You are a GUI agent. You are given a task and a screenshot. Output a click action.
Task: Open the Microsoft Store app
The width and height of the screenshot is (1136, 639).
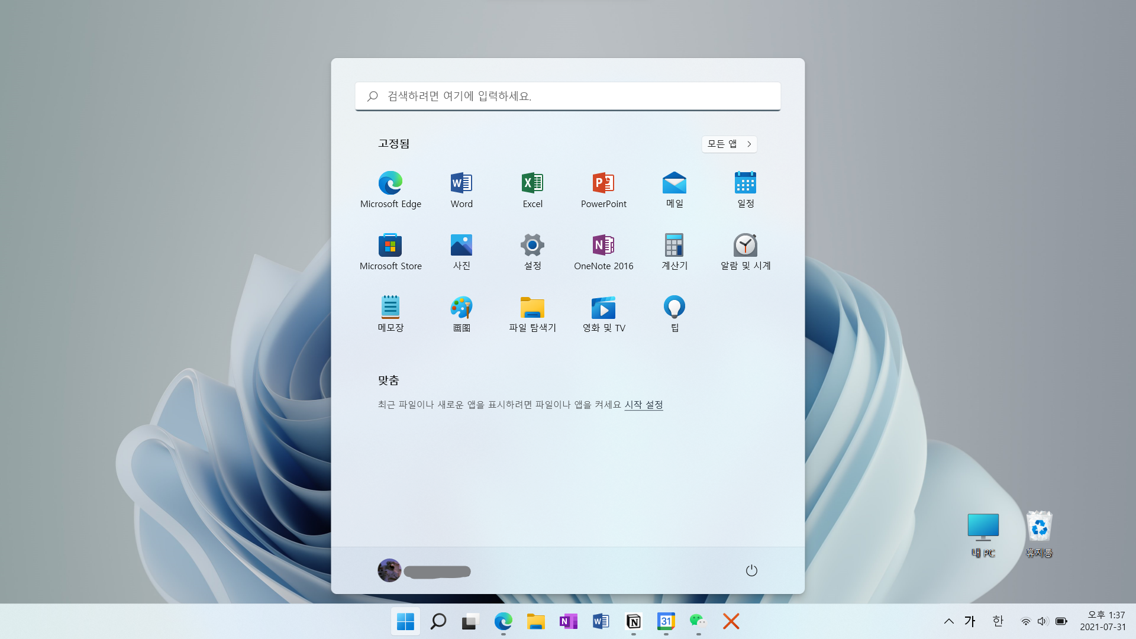[390, 251]
